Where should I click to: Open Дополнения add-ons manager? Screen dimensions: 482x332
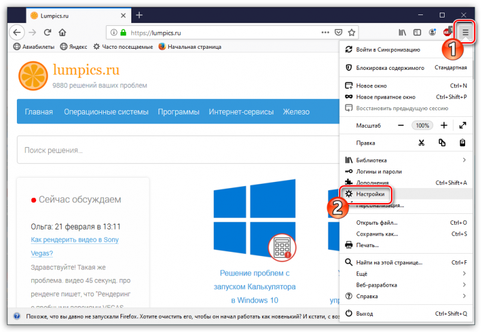point(405,183)
